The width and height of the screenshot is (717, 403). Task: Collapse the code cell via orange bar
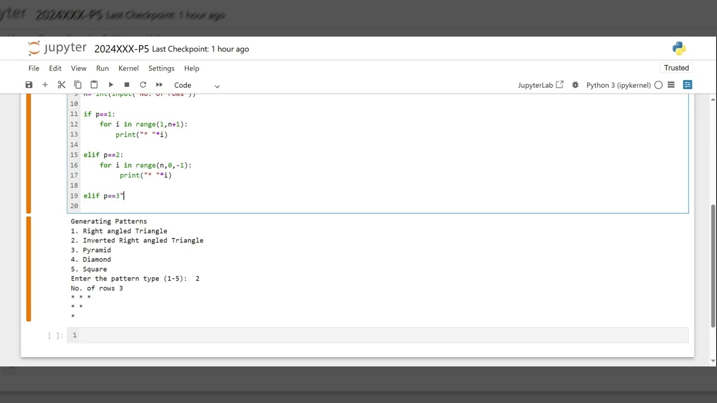pyautogui.click(x=29, y=154)
